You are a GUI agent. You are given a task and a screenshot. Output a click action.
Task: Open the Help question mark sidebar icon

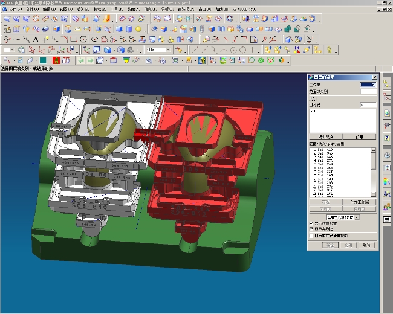pyautogui.click(x=387, y=138)
